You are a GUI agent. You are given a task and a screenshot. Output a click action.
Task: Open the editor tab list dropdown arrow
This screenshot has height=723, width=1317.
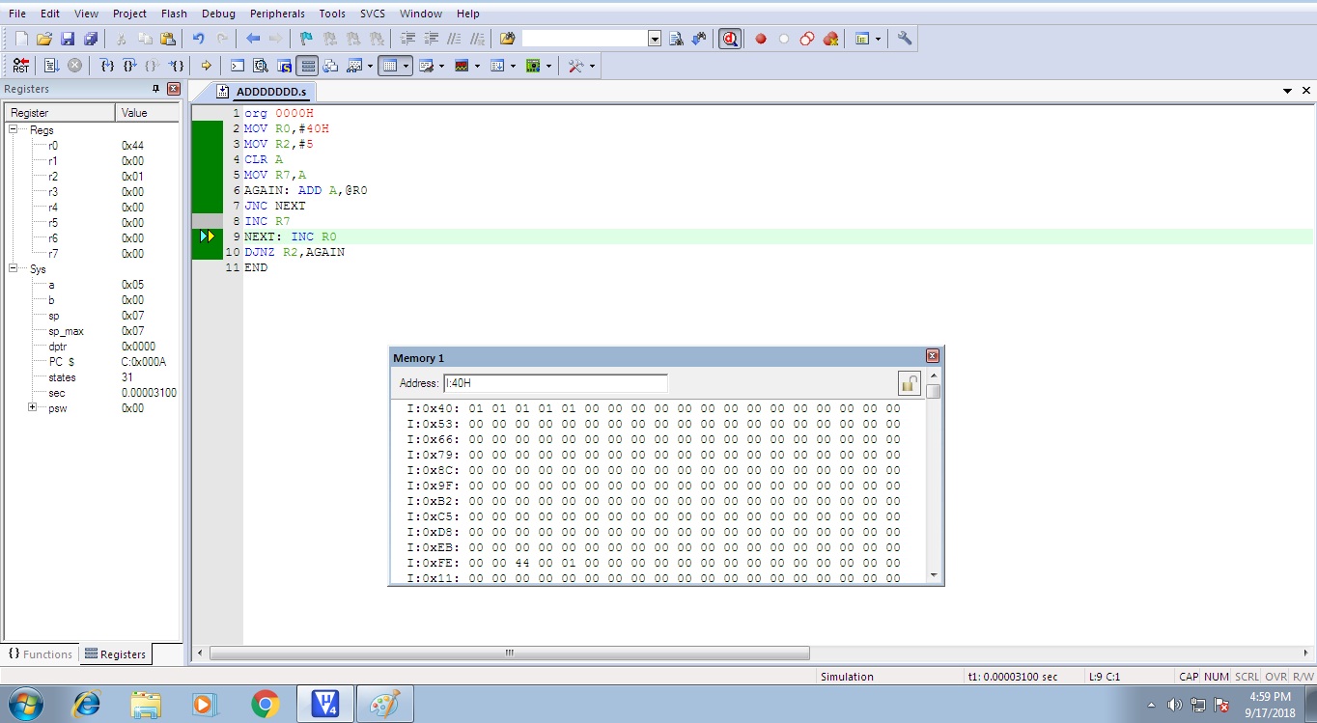pyautogui.click(x=1287, y=91)
